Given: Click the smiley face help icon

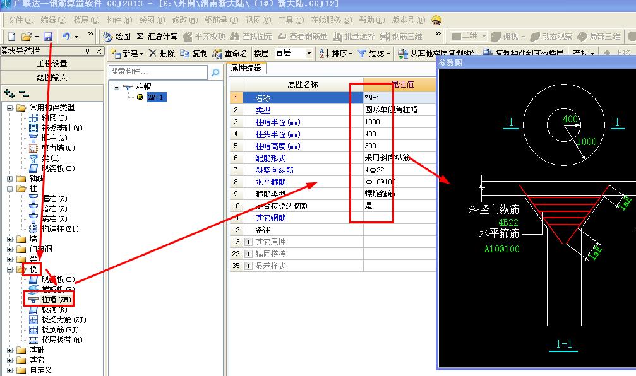Looking at the screenshot, I should pyautogui.click(x=436, y=20).
